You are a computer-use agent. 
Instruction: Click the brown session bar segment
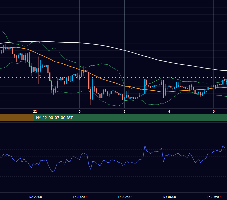click(17, 118)
